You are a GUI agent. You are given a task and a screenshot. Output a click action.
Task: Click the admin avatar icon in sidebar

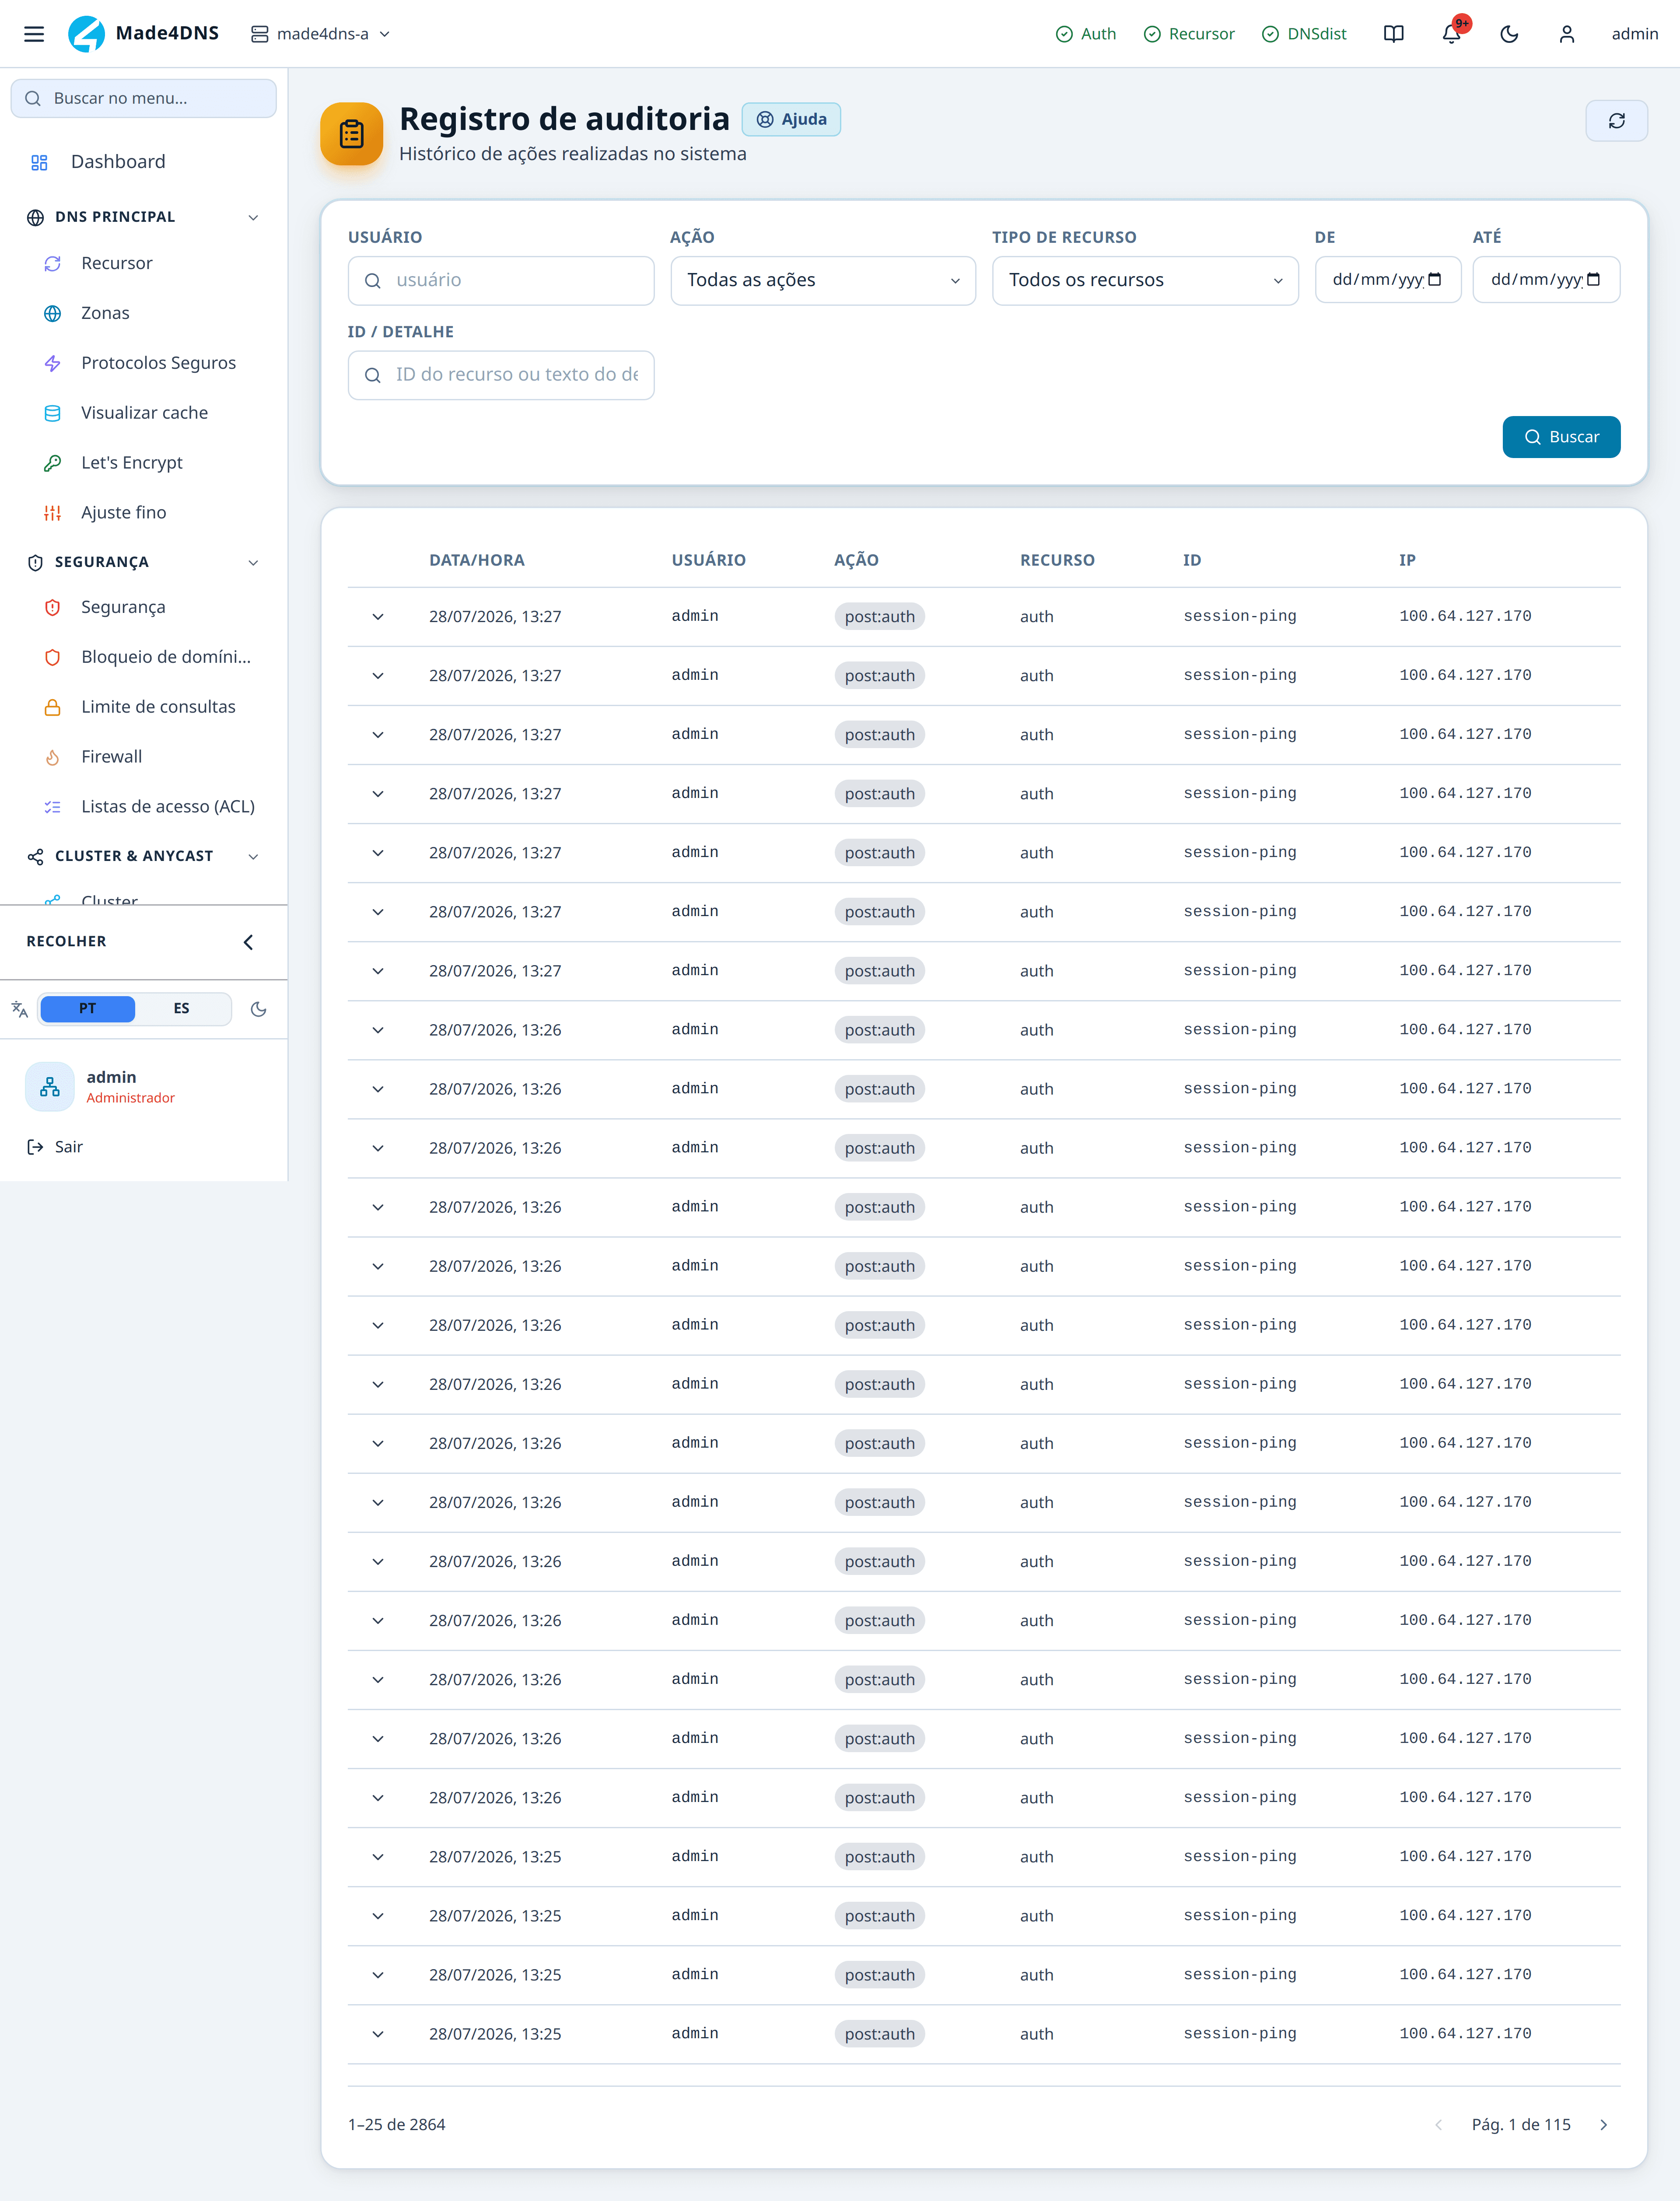click(50, 1087)
